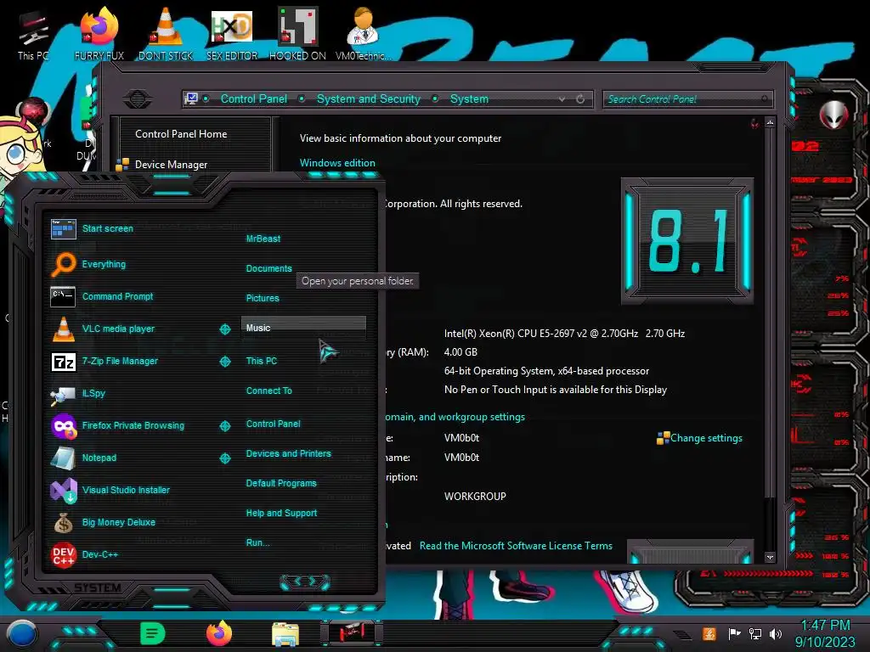
Task: Open the VM0Technic desktop shortcut
Action: click(363, 34)
